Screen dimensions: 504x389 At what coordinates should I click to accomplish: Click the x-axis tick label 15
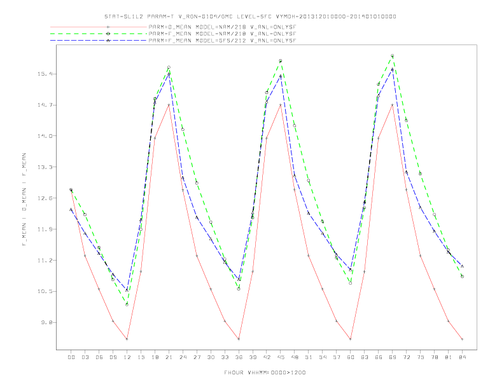tap(141, 357)
